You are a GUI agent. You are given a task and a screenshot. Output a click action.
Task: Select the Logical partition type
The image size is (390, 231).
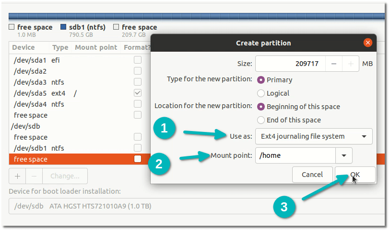[261, 93]
